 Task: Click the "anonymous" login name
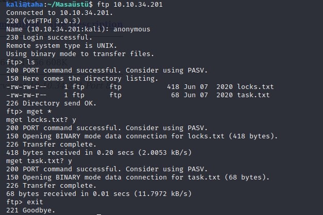coord(132,29)
